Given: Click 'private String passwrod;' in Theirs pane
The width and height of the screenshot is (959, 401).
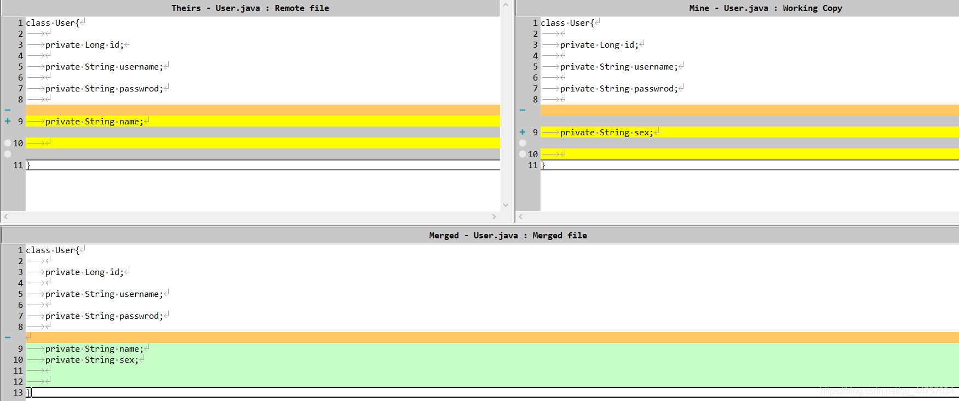Looking at the screenshot, I should [x=104, y=89].
